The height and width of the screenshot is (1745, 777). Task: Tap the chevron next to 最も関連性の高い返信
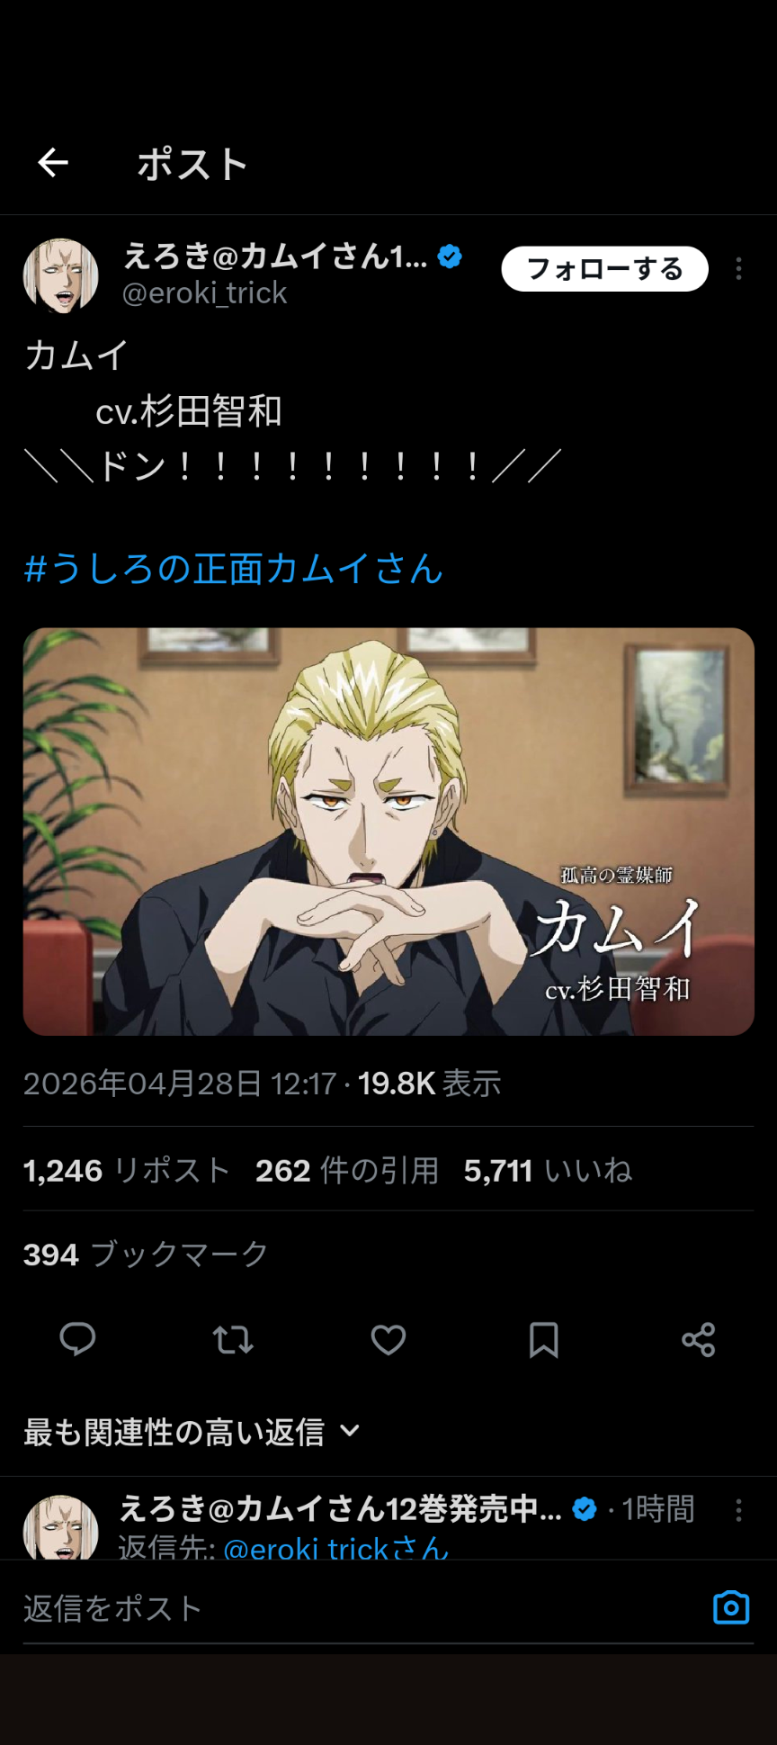pos(350,1431)
